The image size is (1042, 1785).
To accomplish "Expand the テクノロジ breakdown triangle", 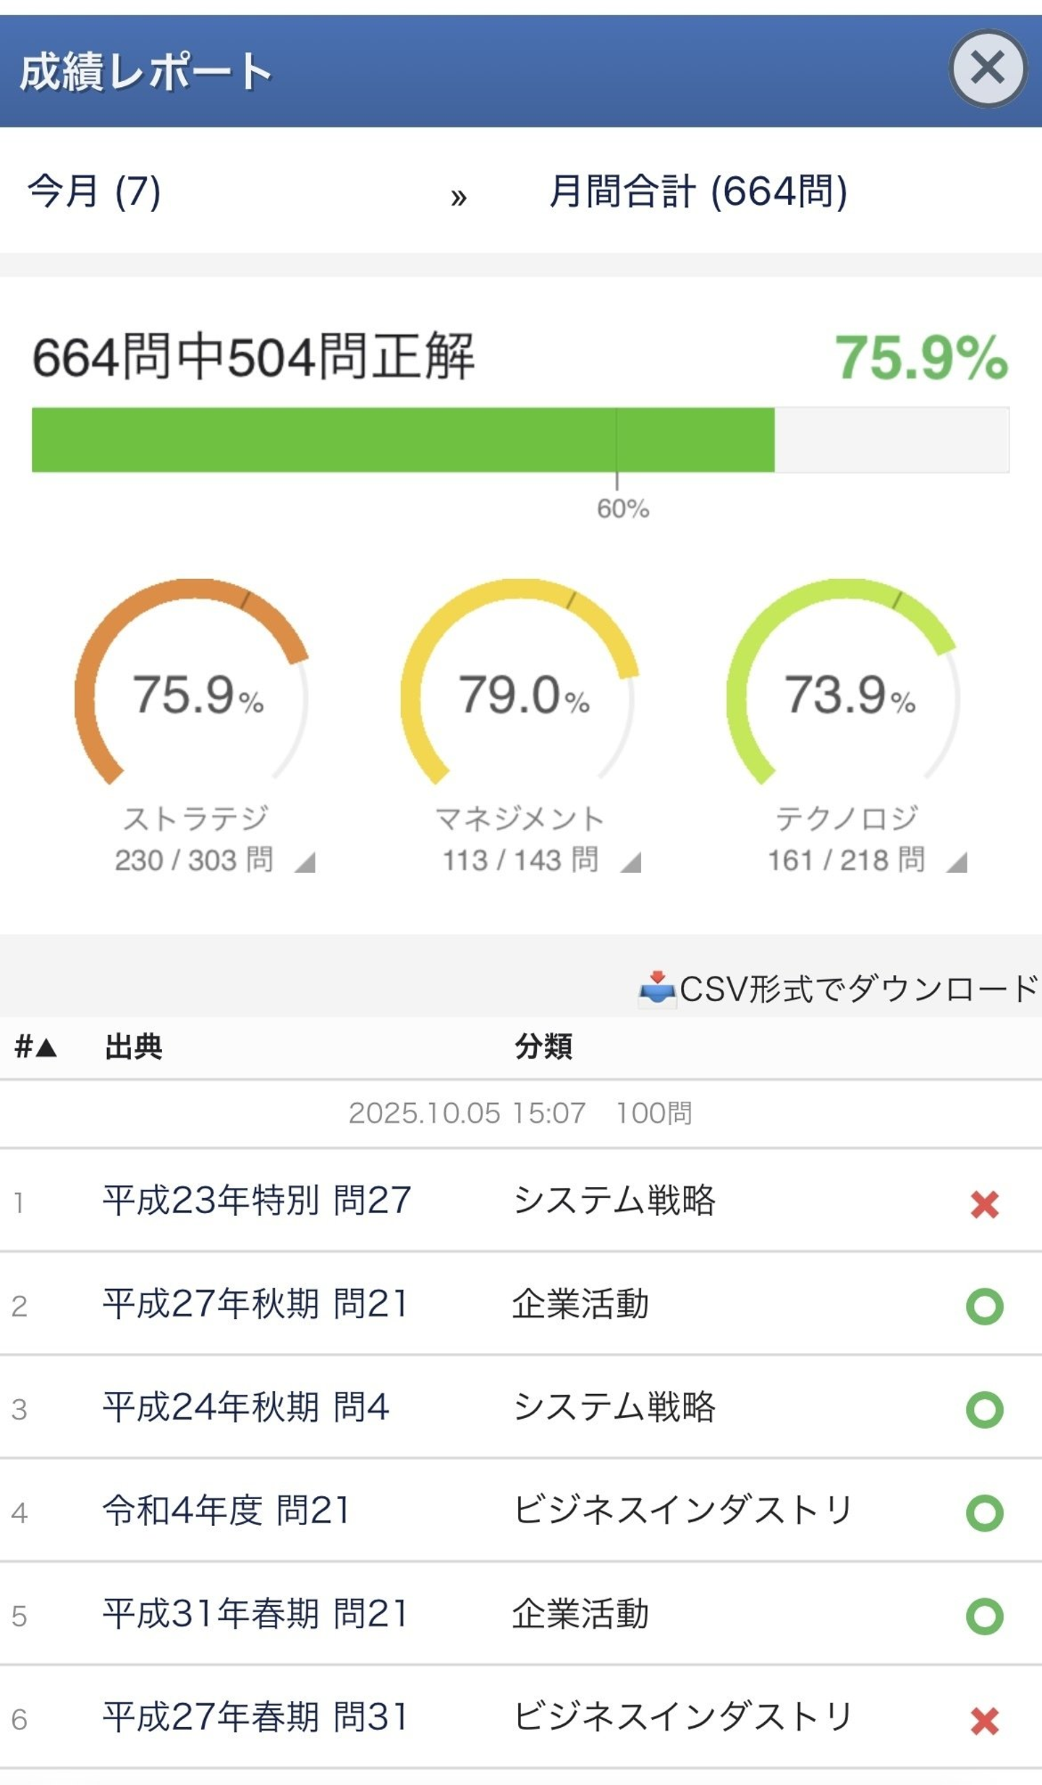I will pyautogui.click(x=957, y=862).
